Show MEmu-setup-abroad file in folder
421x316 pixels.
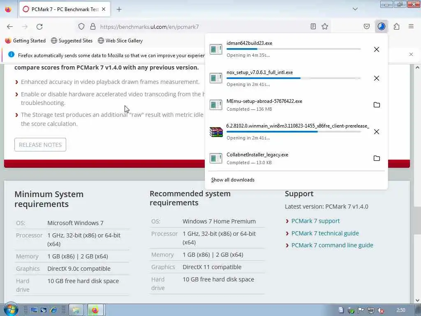pos(377,105)
